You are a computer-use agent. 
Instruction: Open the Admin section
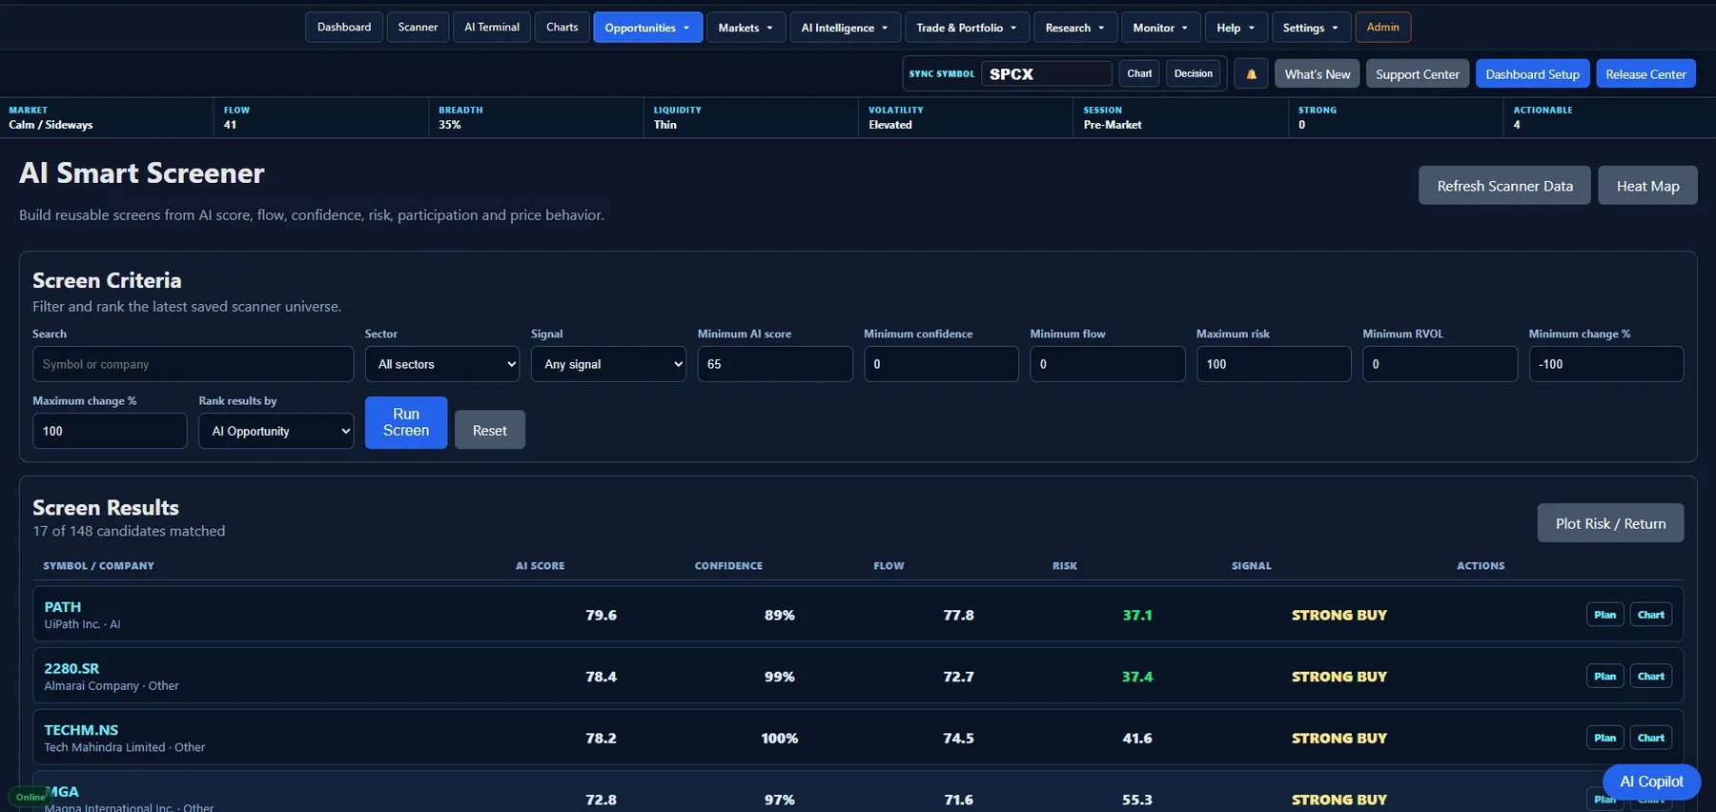click(1382, 27)
